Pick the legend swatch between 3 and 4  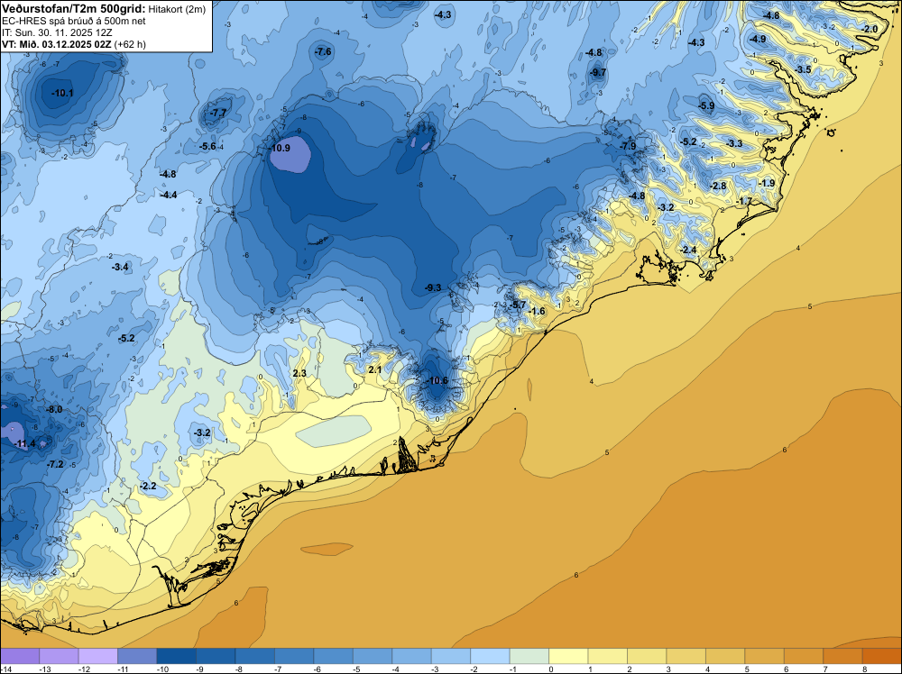pos(686,656)
